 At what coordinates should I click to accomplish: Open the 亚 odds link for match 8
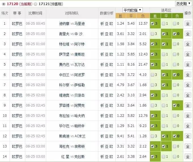click(x=107, y=95)
